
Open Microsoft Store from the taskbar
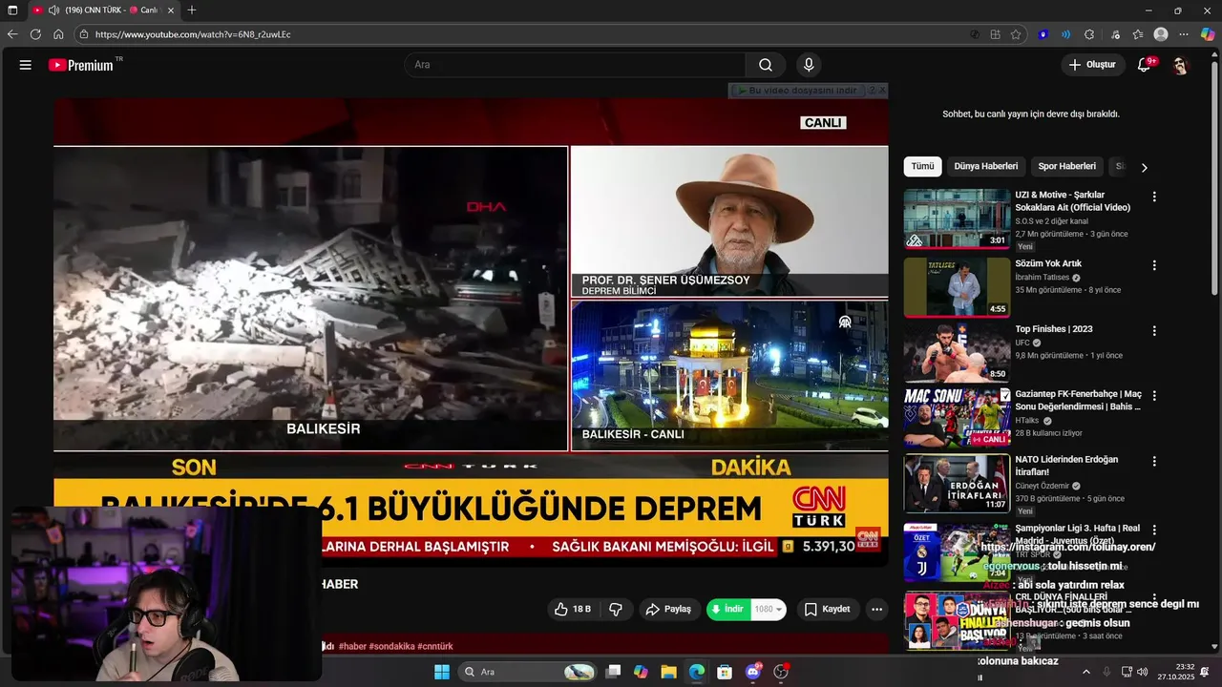[x=725, y=672]
